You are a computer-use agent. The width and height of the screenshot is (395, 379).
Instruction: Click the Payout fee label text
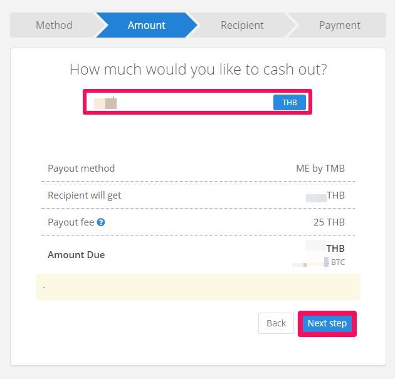pos(71,222)
